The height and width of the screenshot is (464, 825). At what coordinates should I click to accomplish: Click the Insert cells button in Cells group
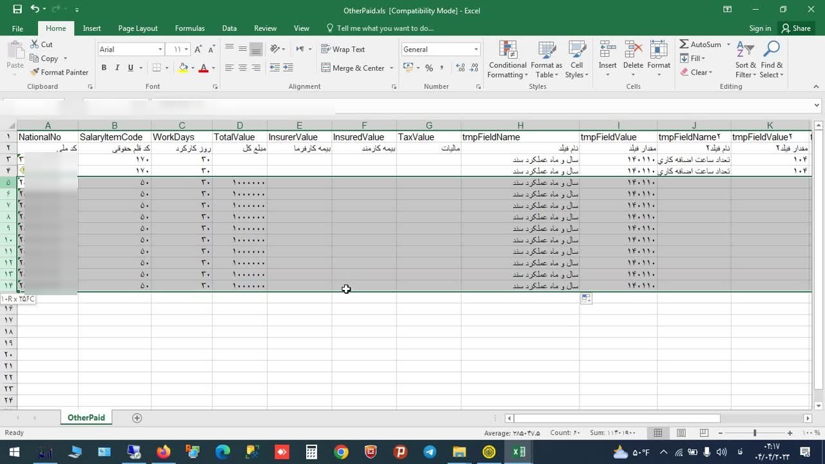pos(607,60)
